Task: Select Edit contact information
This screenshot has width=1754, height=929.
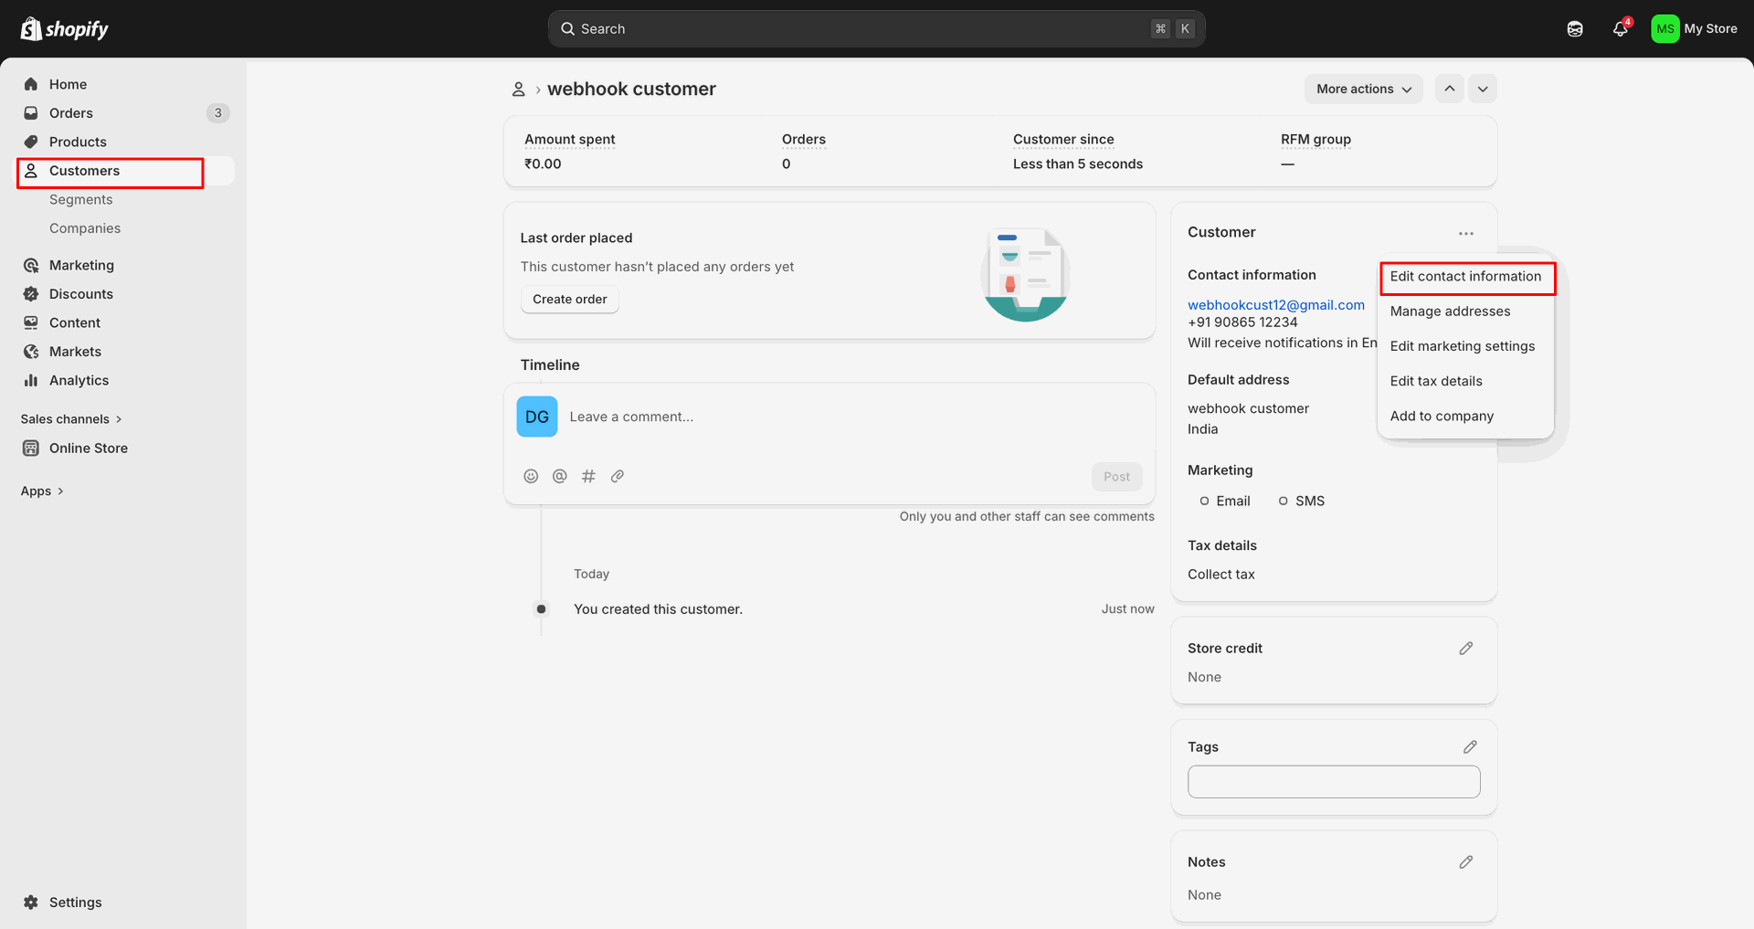Action: (x=1465, y=277)
